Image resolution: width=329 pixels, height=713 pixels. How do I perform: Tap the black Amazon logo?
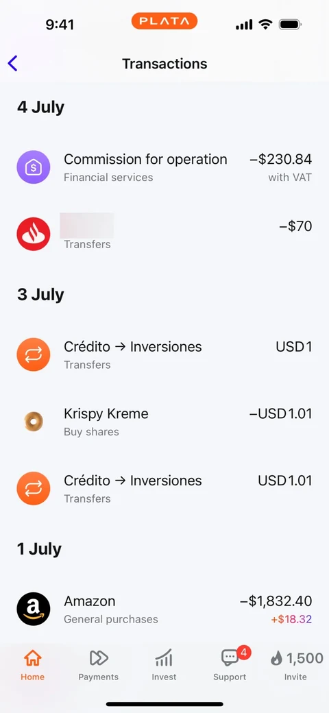pos(34,609)
